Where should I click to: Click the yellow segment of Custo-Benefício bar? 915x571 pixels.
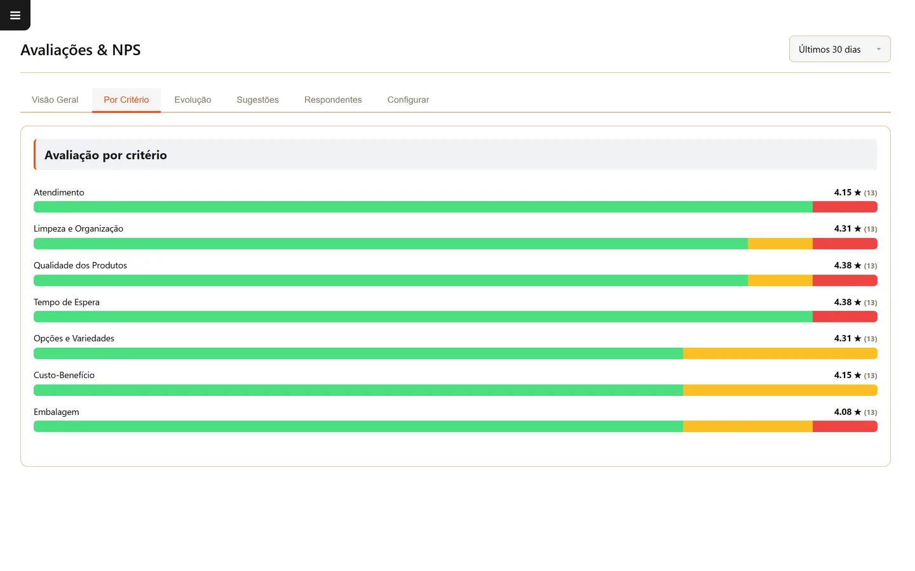click(780, 390)
